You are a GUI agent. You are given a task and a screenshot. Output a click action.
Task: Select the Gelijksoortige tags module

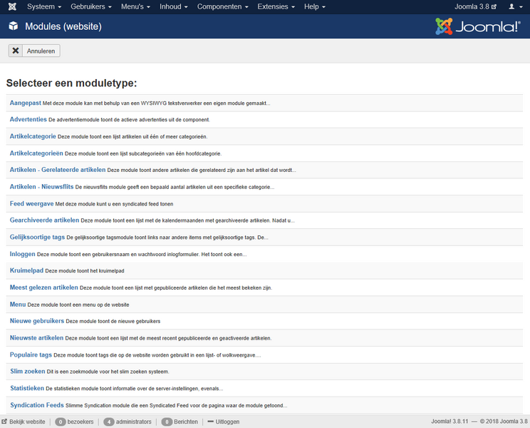(37, 237)
